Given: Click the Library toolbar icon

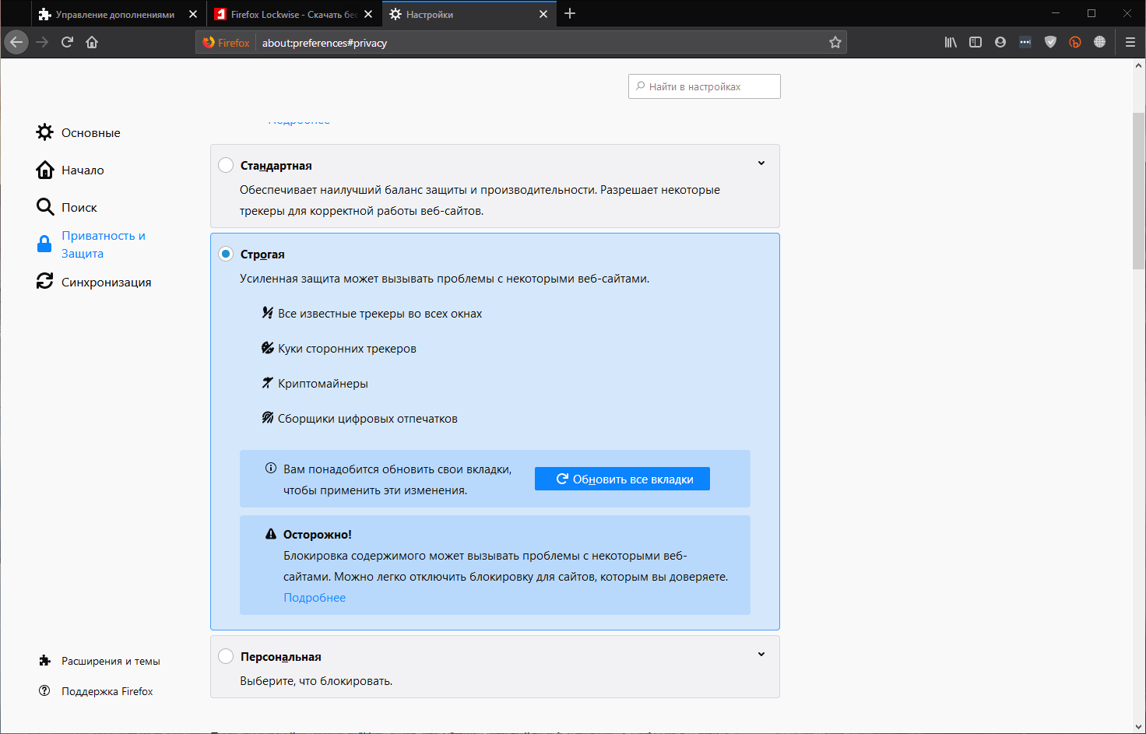Looking at the screenshot, I should (950, 42).
